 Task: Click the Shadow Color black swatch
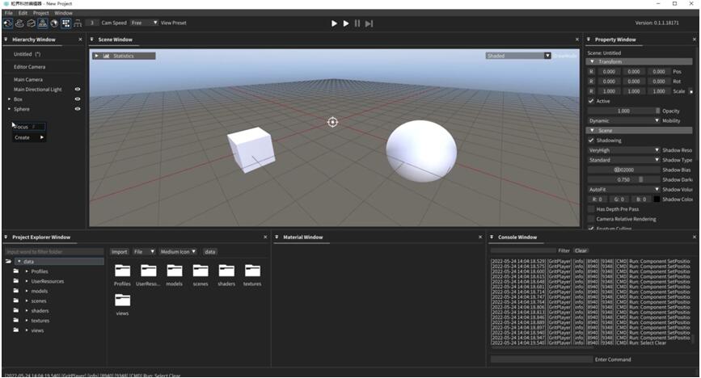coord(656,199)
